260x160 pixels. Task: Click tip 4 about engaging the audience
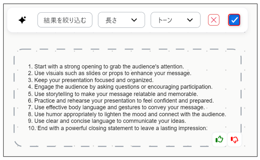(120, 87)
